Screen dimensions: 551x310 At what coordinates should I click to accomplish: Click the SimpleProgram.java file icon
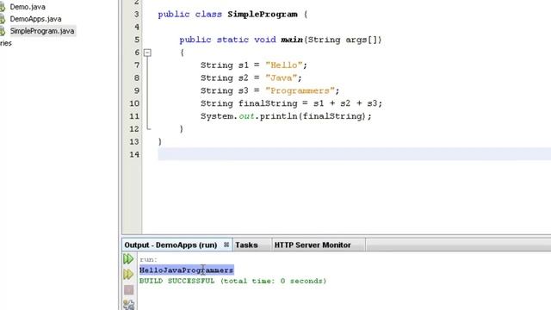(x=2, y=31)
